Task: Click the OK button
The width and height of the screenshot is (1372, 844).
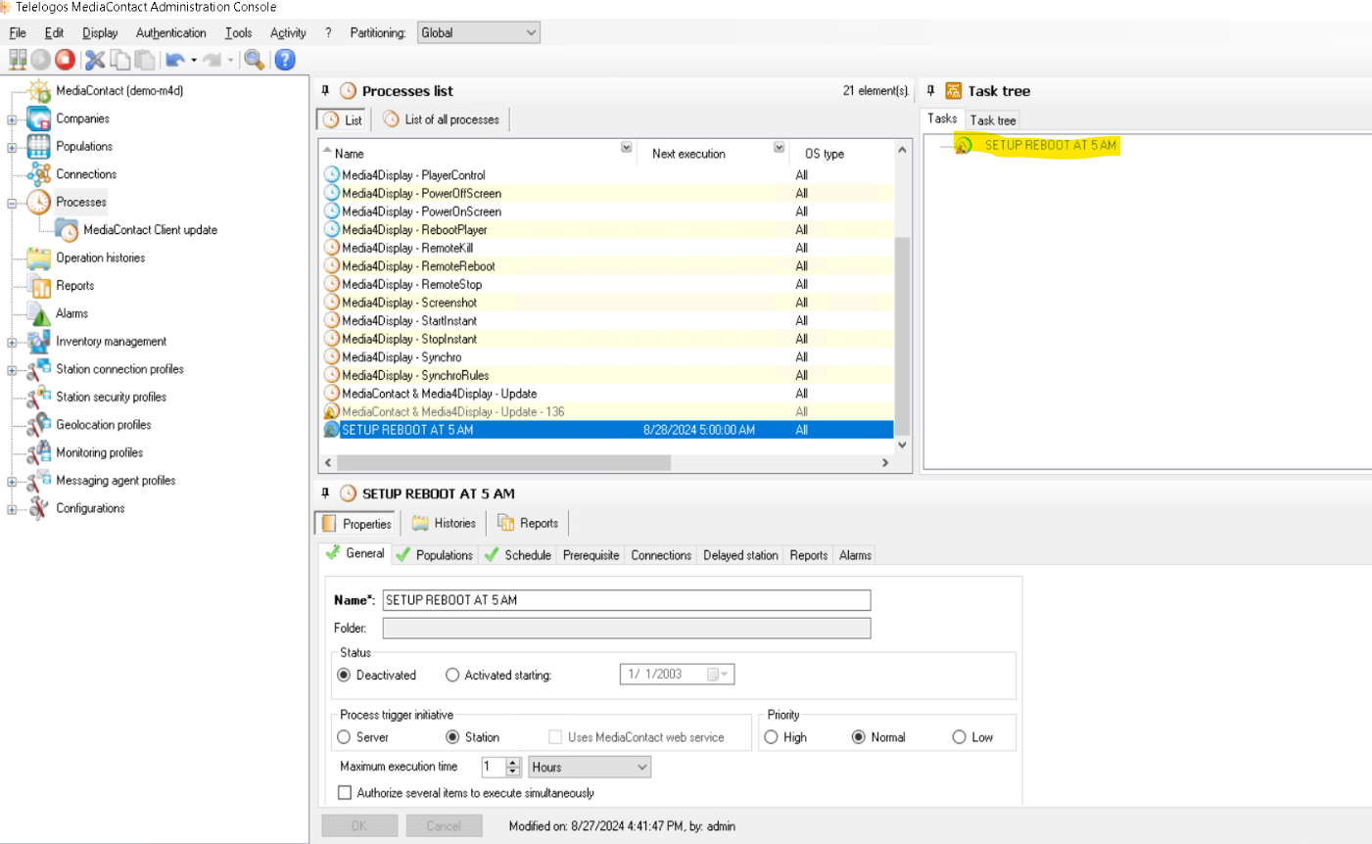Action: (x=359, y=825)
